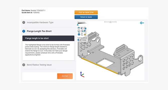The image size is (168, 90).
Task: Click the 'Flange length is too short' header
Action: pos(48,38)
